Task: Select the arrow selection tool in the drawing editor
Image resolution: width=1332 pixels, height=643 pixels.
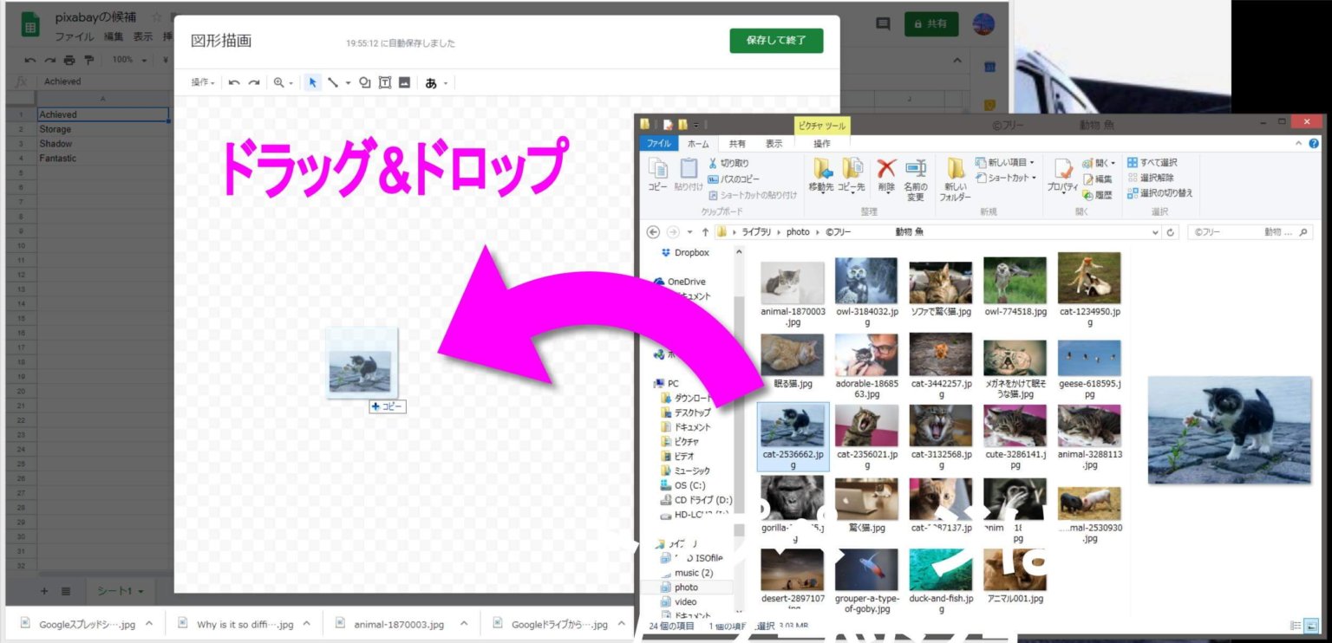Action: click(312, 82)
